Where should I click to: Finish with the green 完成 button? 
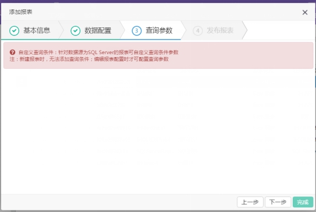[303, 202]
